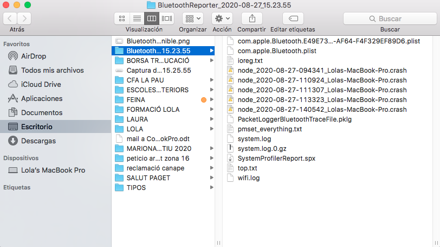The image size is (440, 247).
Task: Select node_2020-08-27-110924 crash file
Action: coord(328,80)
